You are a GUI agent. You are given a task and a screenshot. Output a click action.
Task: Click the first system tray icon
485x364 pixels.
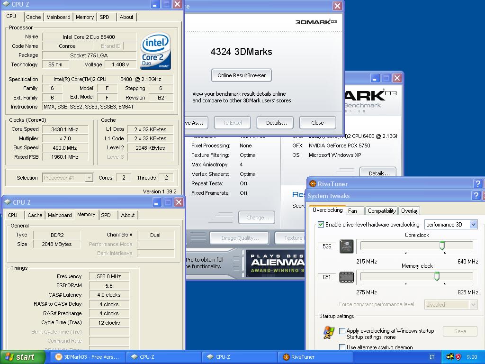tap(450, 357)
